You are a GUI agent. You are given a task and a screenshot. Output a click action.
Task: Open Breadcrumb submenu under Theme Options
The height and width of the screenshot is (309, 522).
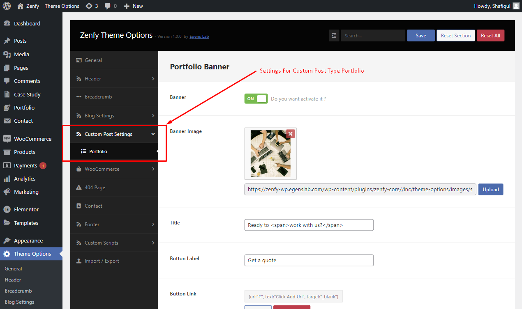click(x=18, y=291)
